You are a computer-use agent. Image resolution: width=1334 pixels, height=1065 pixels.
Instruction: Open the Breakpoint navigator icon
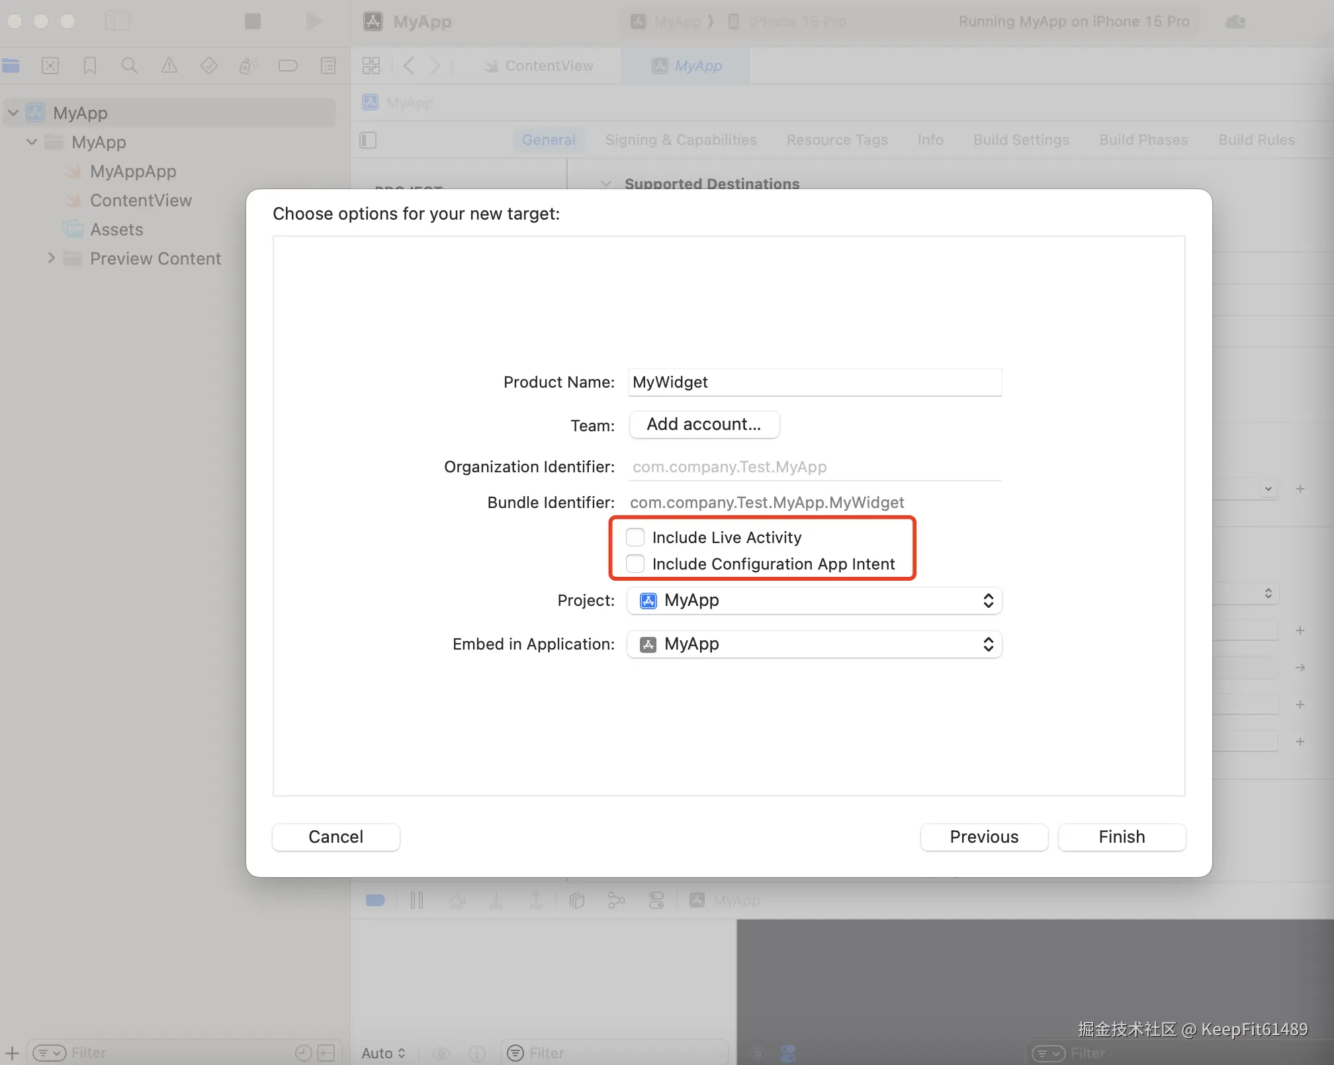[x=288, y=65]
